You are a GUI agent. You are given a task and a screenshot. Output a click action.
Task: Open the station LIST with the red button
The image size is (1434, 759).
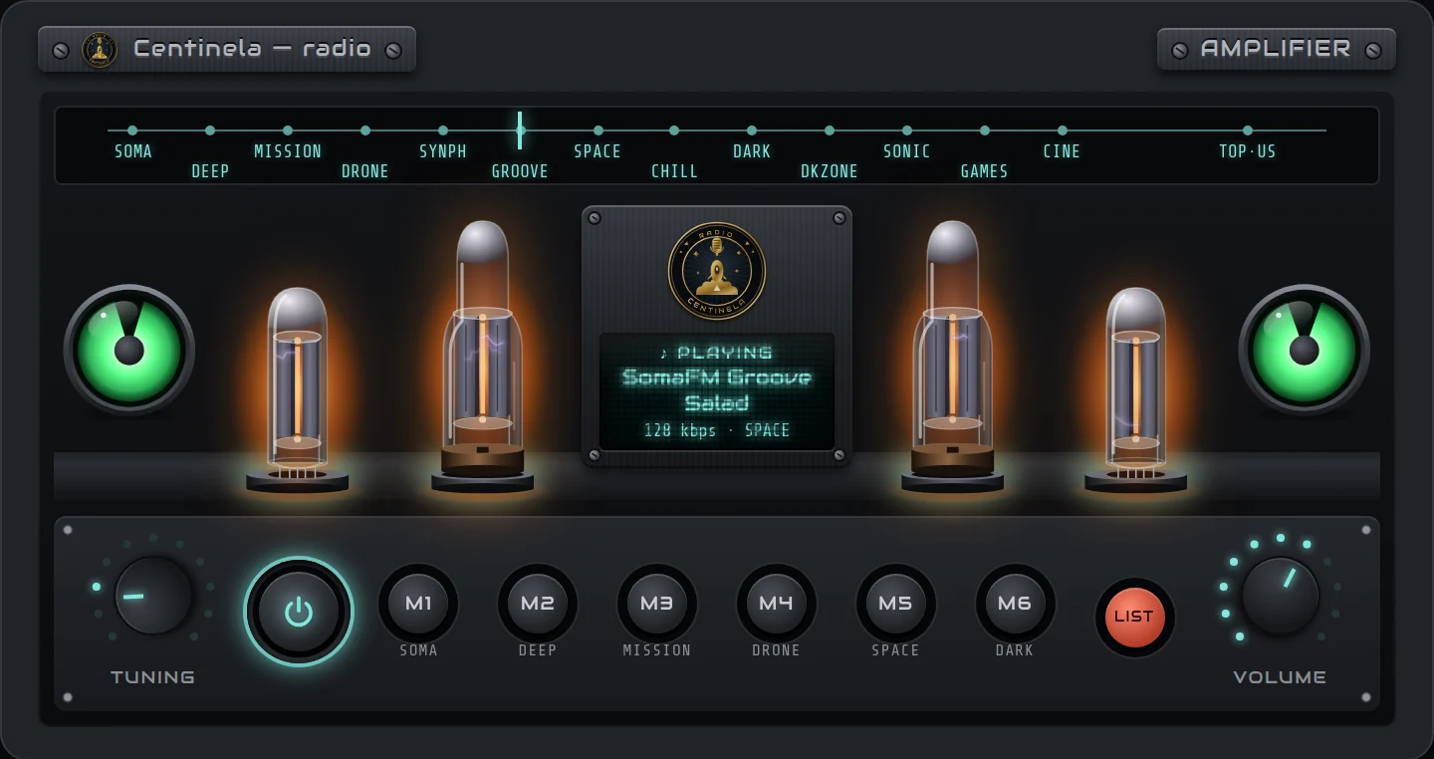tap(1134, 617)
